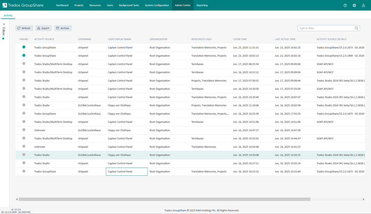Sort by the Login Time column header
The image size is (371, 214).
pos(240,39)
